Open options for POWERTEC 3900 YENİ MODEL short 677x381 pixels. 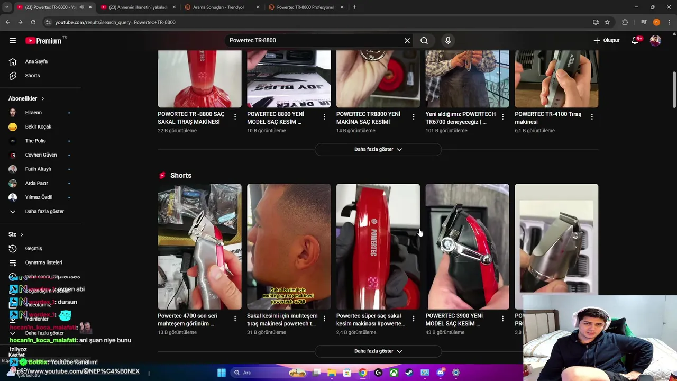pos(502,318)
